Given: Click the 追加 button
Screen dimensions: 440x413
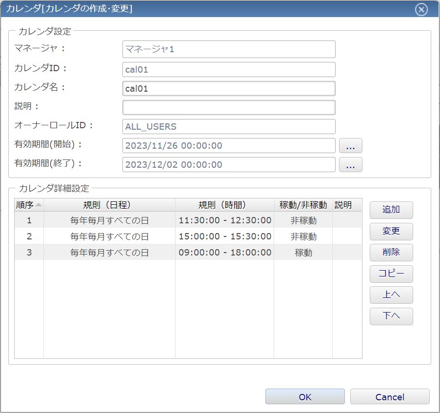Looking at the screenshot, I should (x=391, y=210).
